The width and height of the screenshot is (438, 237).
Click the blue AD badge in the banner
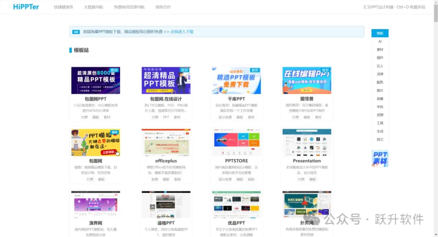click(76, 32)
